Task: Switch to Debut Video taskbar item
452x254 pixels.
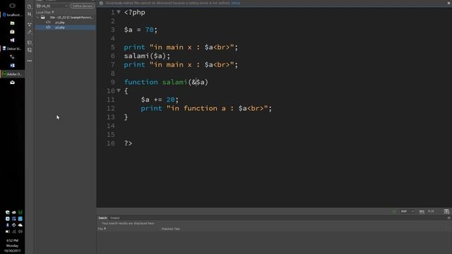Action: tap(13, 49)
